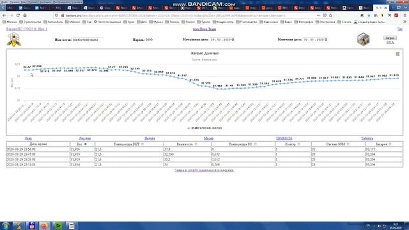
Task: Switch to the Таблица view
Action: (367, 138)
